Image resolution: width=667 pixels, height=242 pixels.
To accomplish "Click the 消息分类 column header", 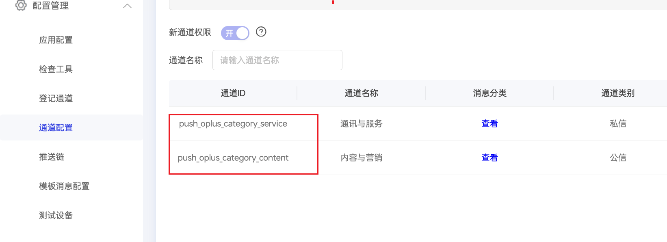I will (489, 93).
